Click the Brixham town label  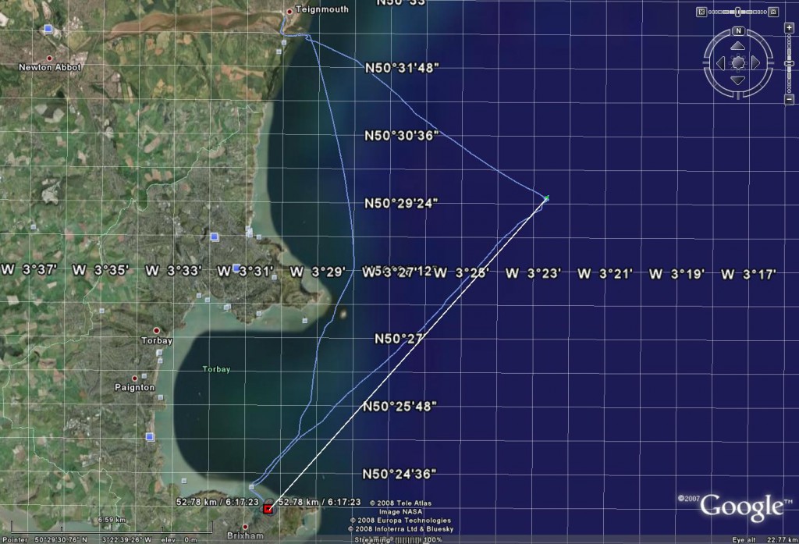(245, 536)
